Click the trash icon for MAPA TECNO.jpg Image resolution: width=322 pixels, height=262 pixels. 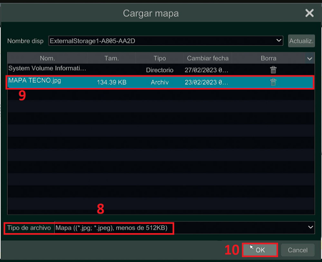[x=273, y=82]
